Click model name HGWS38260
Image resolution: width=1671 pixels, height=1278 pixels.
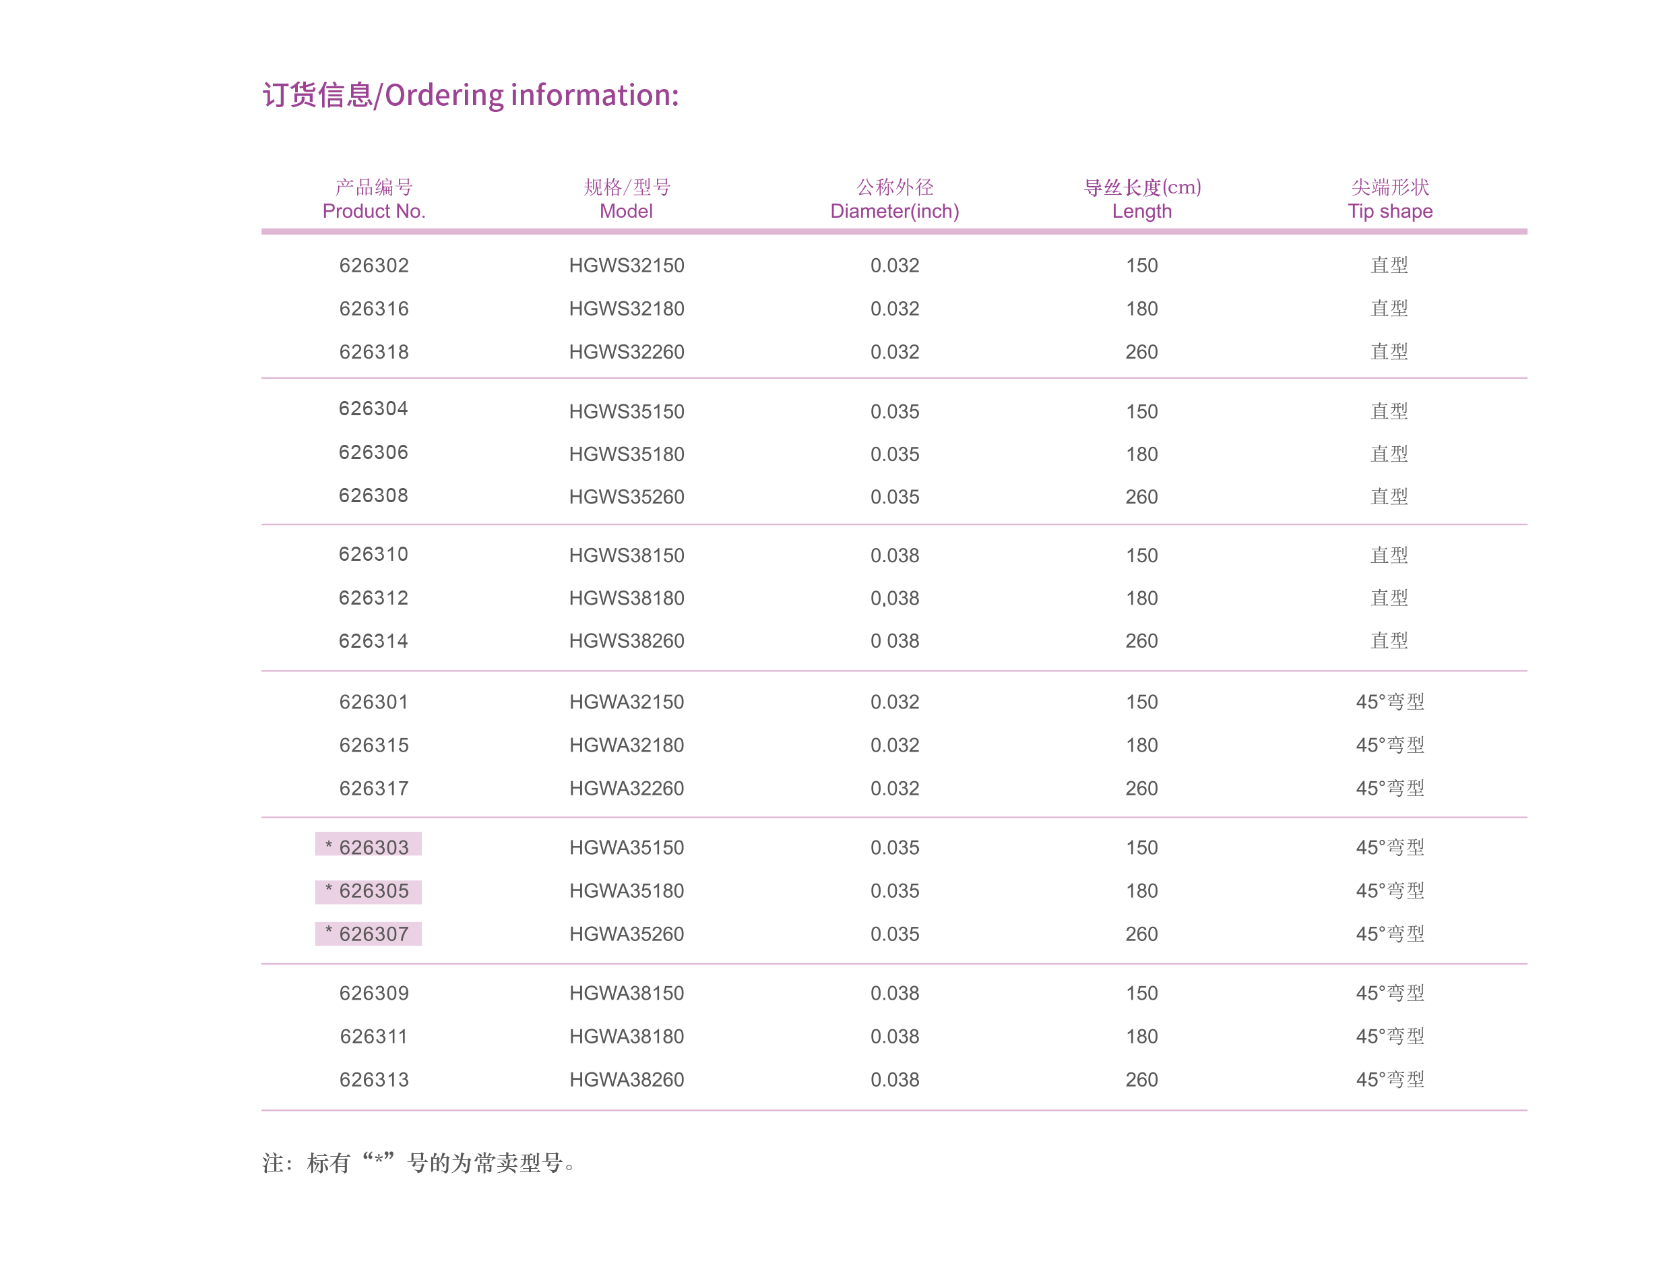coord(627,640)
